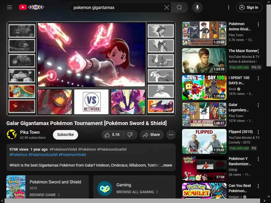Open Pokémon Sword and Shield game cover
This screenshot has width=271, height=203.
[x=16, y=187]
